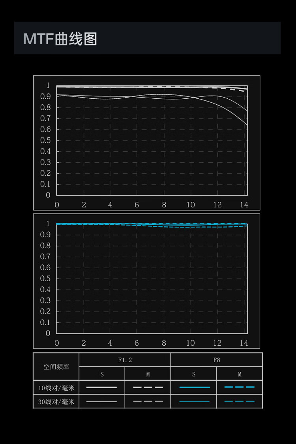Click the 30线对/毫米 row label

pyautogui.click(x=56, y=401)
